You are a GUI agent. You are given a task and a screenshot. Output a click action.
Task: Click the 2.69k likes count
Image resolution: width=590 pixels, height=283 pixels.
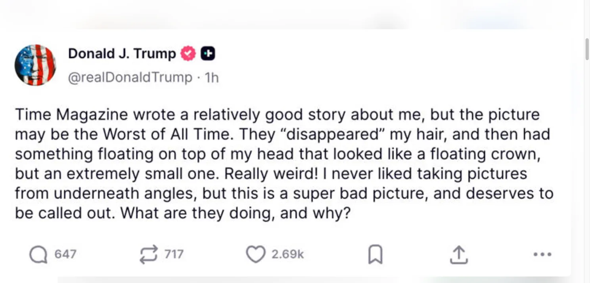(287, 254)
